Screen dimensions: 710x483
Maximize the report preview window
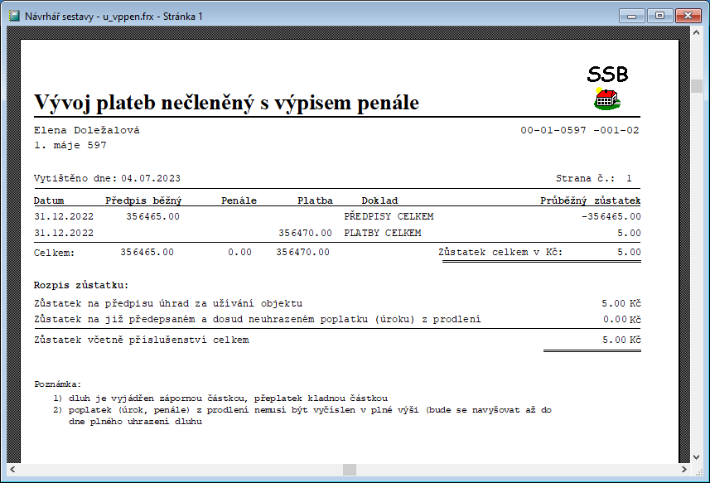(x=660, y=15)
